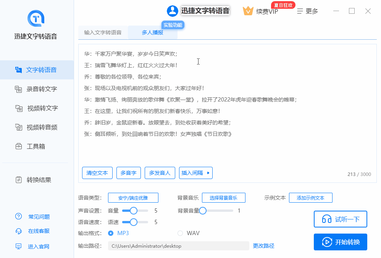
Task: Click the 视频转文字 sidebar icon
Action: point(19,108)
